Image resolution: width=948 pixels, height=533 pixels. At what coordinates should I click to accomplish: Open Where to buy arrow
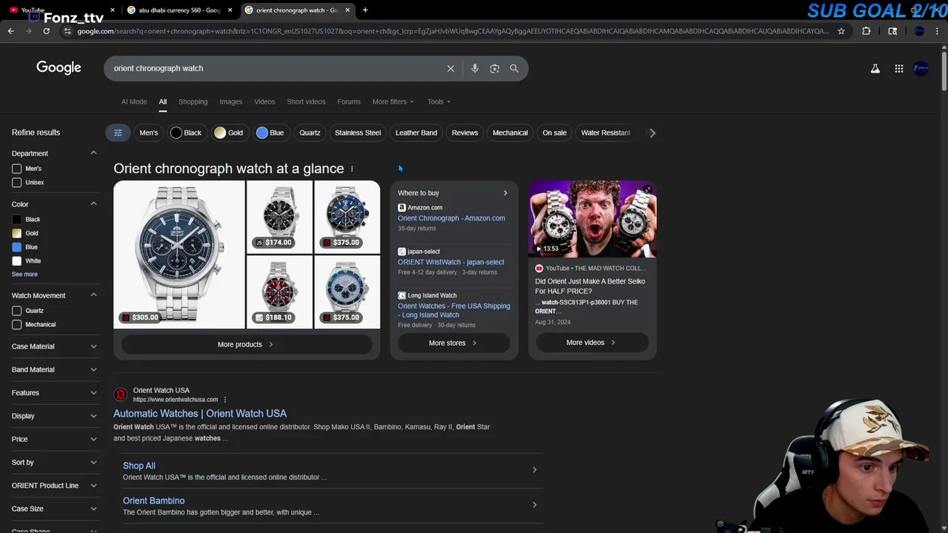tap(505, 193)
